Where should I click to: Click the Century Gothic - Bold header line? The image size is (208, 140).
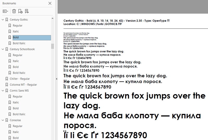point(116,21)
